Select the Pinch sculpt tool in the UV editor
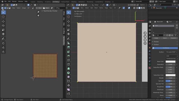Image resolution: width=179 pixels, height=101 pixels. click(3, 52)
